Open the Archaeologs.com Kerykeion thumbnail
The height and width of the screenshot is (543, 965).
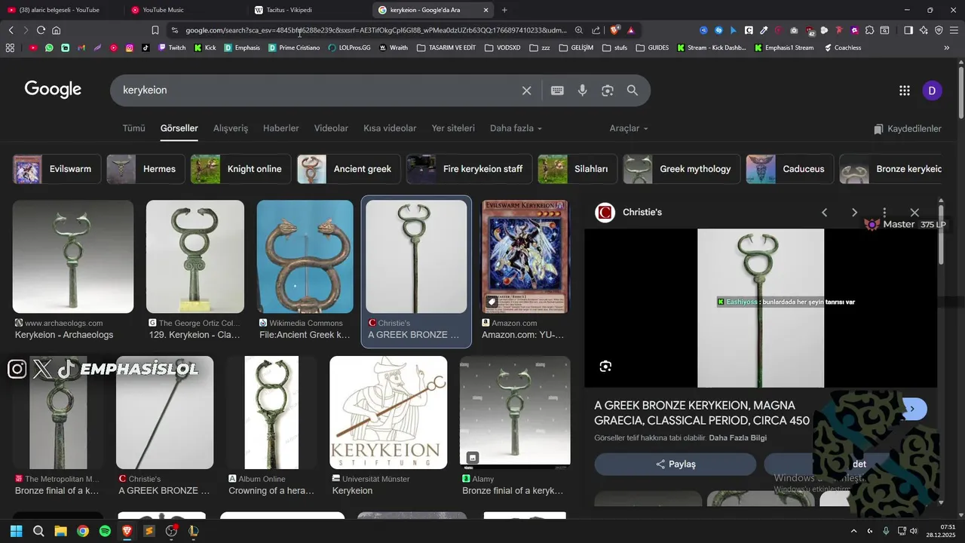coord(73,256)
